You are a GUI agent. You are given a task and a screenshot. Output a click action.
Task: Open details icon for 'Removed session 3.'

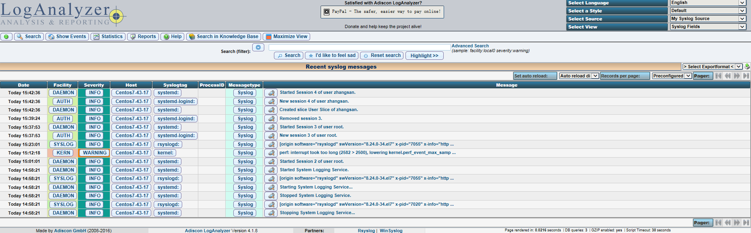[271, 119]
